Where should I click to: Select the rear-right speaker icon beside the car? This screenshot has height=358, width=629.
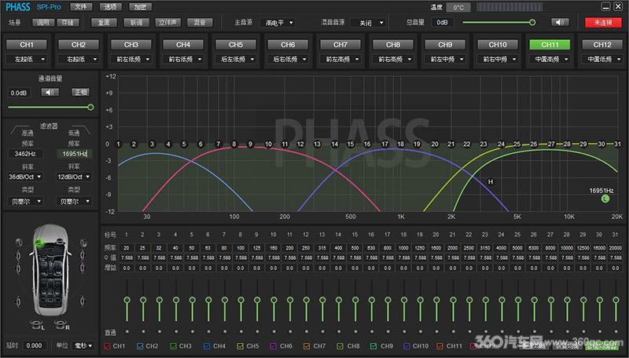pos(83,301)
